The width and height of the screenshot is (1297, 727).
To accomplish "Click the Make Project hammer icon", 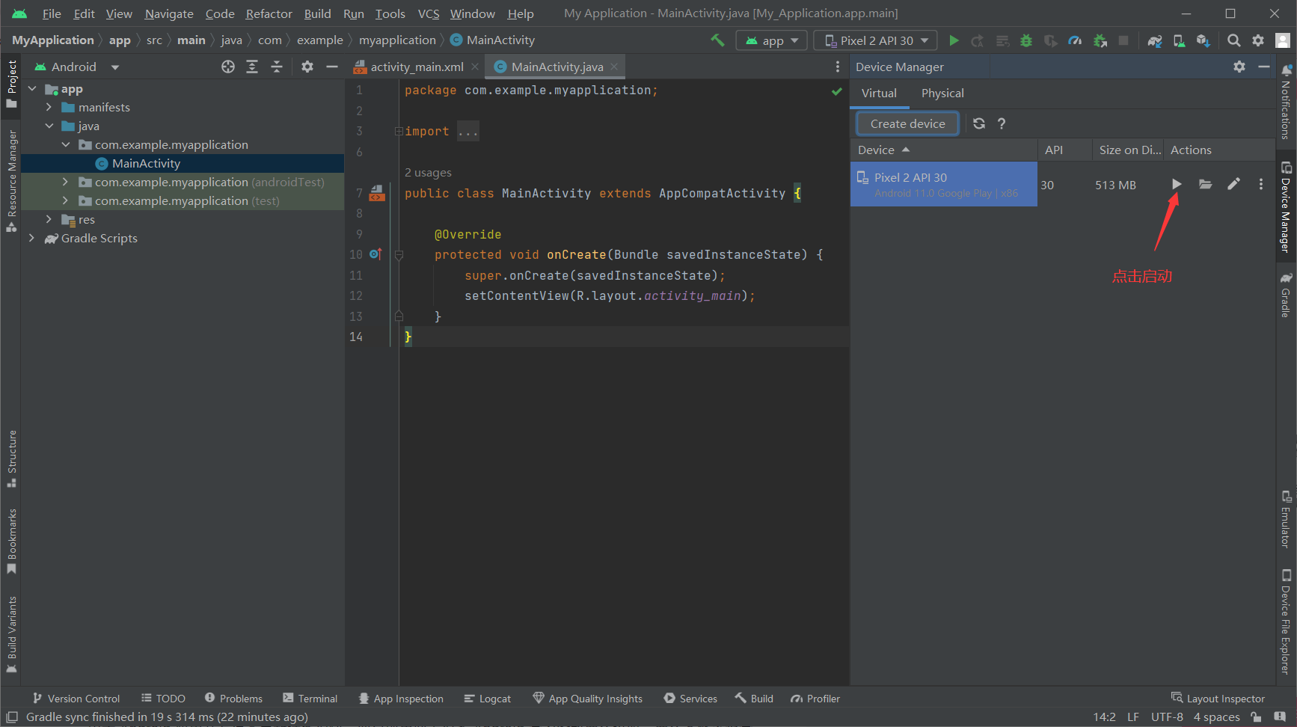I will (x=717, y=40).
